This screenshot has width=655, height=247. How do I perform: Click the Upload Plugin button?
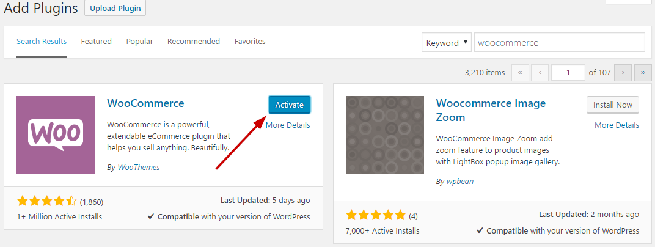pyautogui.click(x=115, y=8)
